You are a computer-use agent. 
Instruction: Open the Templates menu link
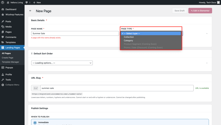click(x=11, y=42)
